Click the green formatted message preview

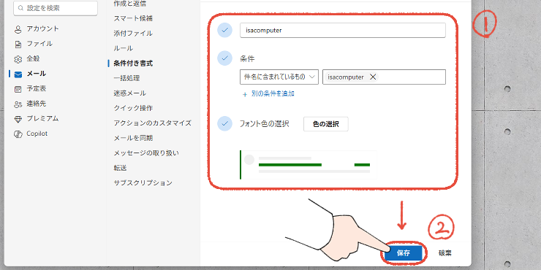tap(308, 165)
